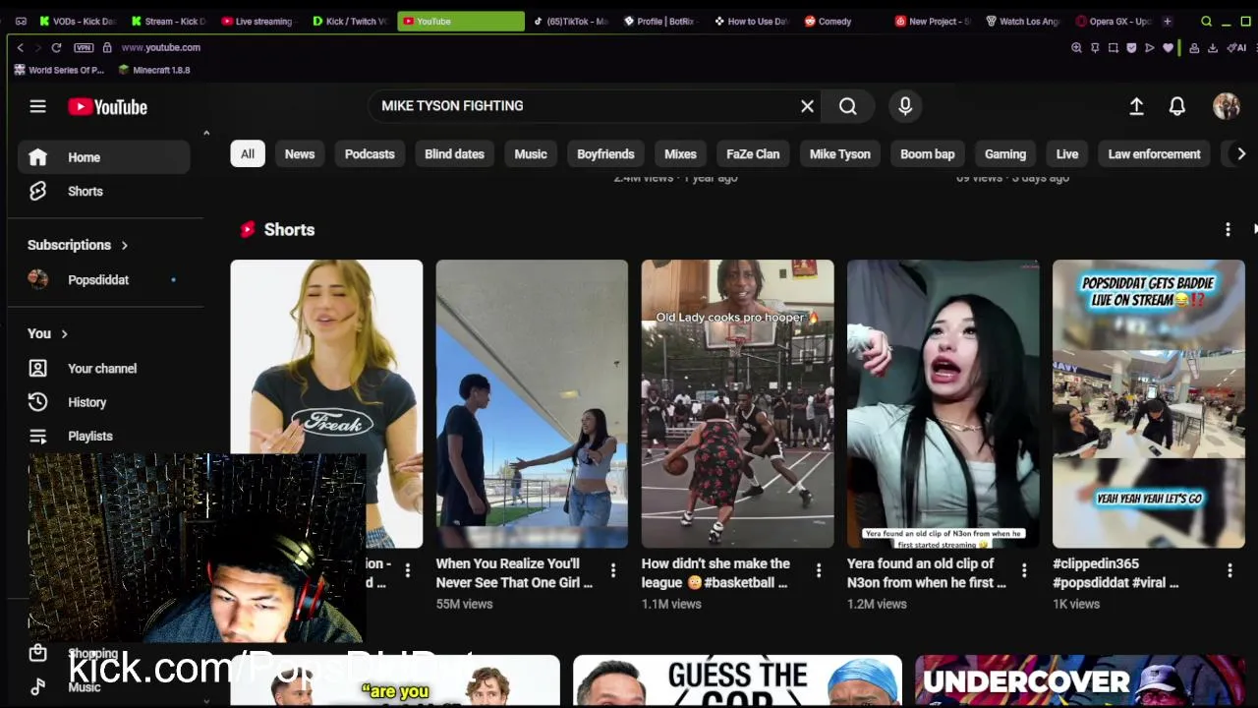Screen dimensions: 1258x708
Task: Open 'Old Lady cooks pro hooper' Short
Action: tap(737, 403)
